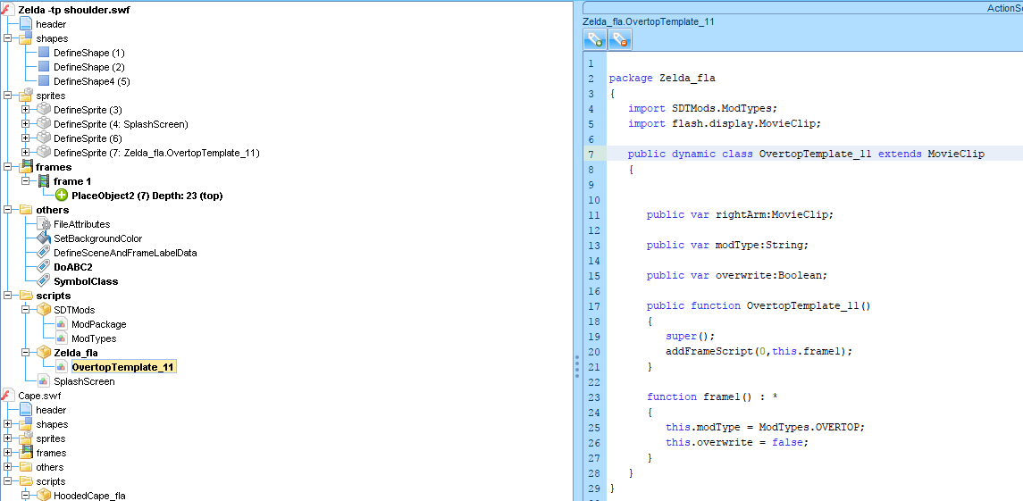Click the FileAttributes gear icon
This screenshot has width=1023, height=501.
click(44, 224)
